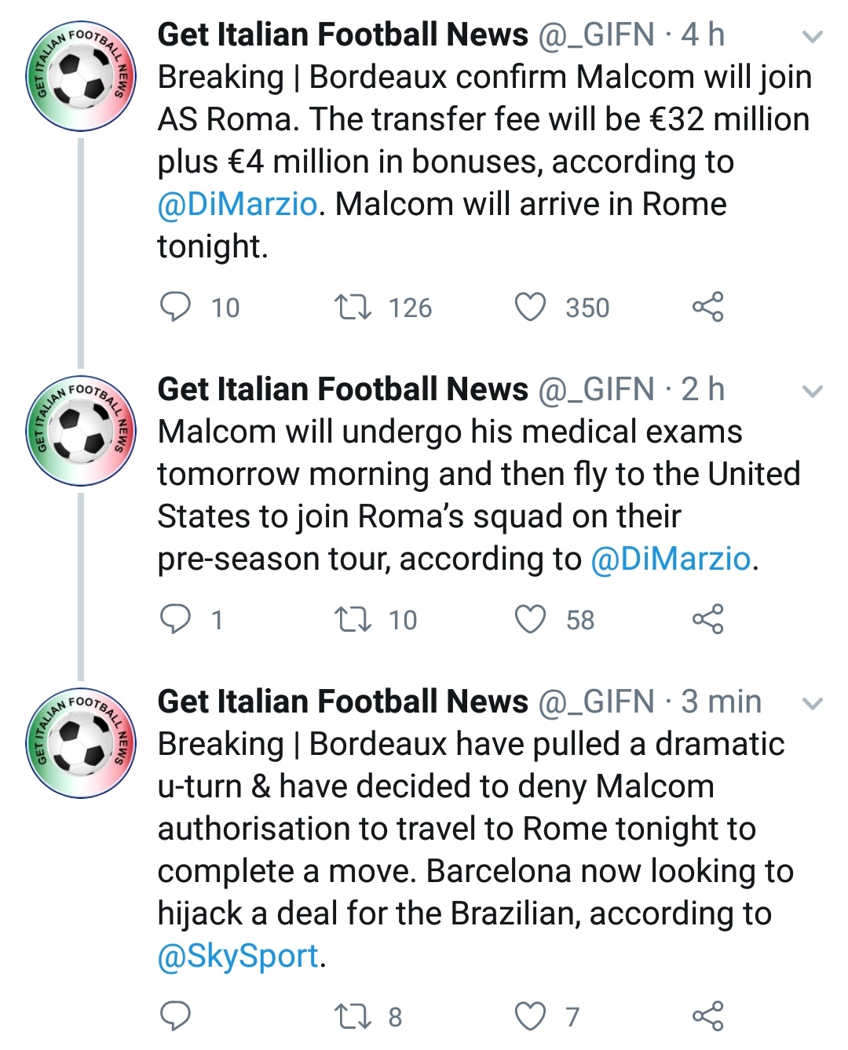The width and height of the screenshot is (848, 1050).
Task: Open @_GIFN handle on the 3 min tweet
Action: 596,702
